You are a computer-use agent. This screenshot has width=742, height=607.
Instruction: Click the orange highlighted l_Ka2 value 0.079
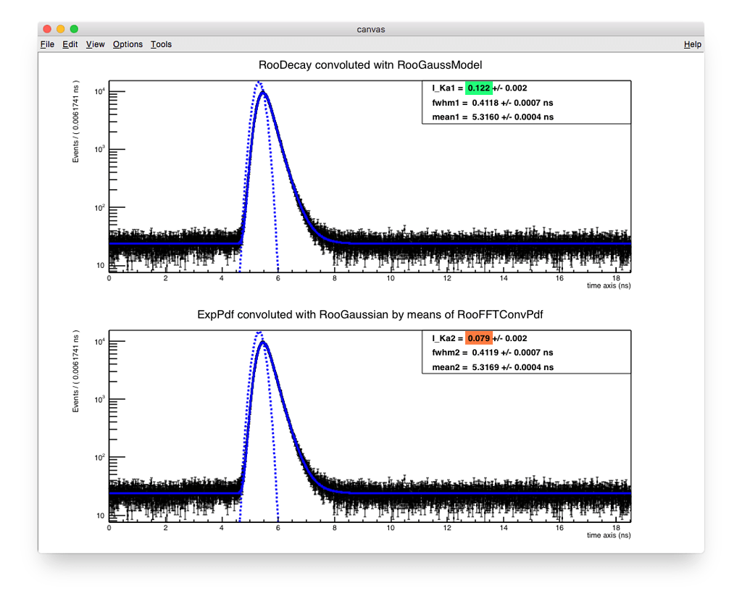[x=480, y=338]
